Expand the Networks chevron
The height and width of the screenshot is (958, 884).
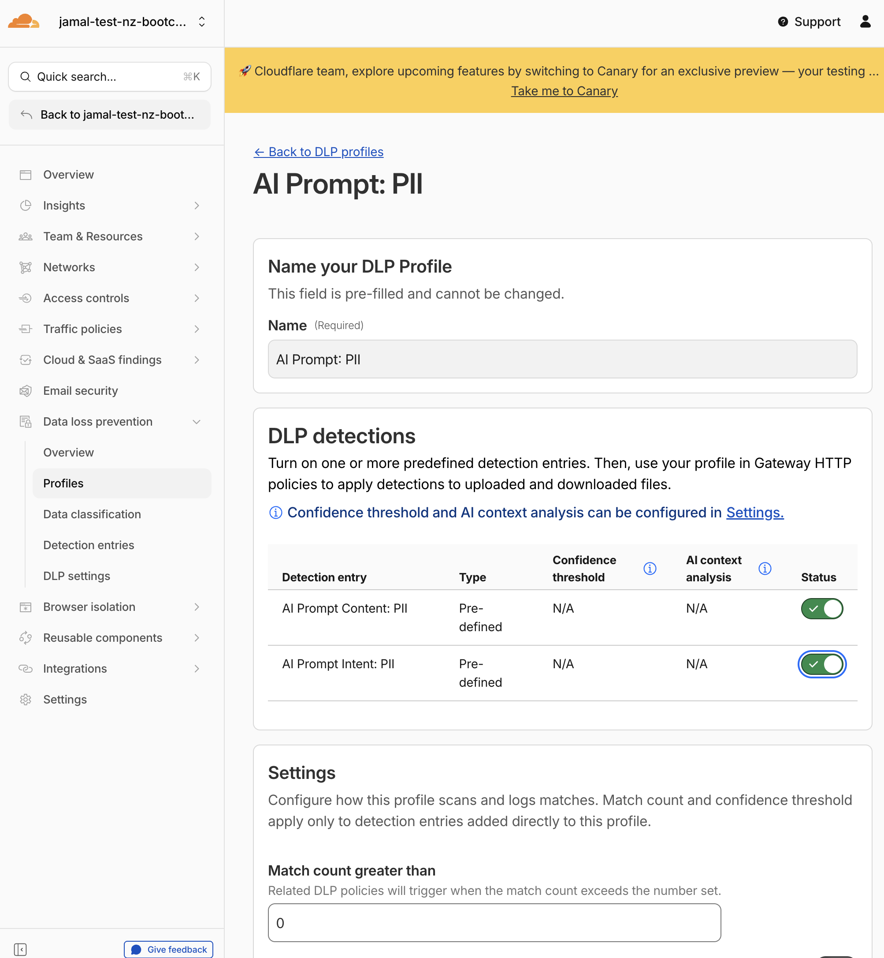197,267
